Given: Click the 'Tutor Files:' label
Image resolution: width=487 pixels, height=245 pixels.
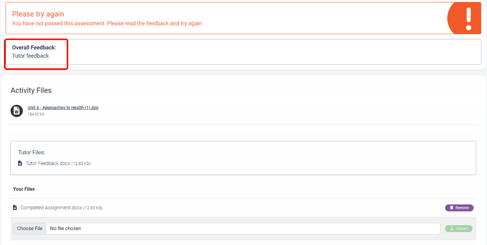Looking at the screenshot, I should 32,153.
